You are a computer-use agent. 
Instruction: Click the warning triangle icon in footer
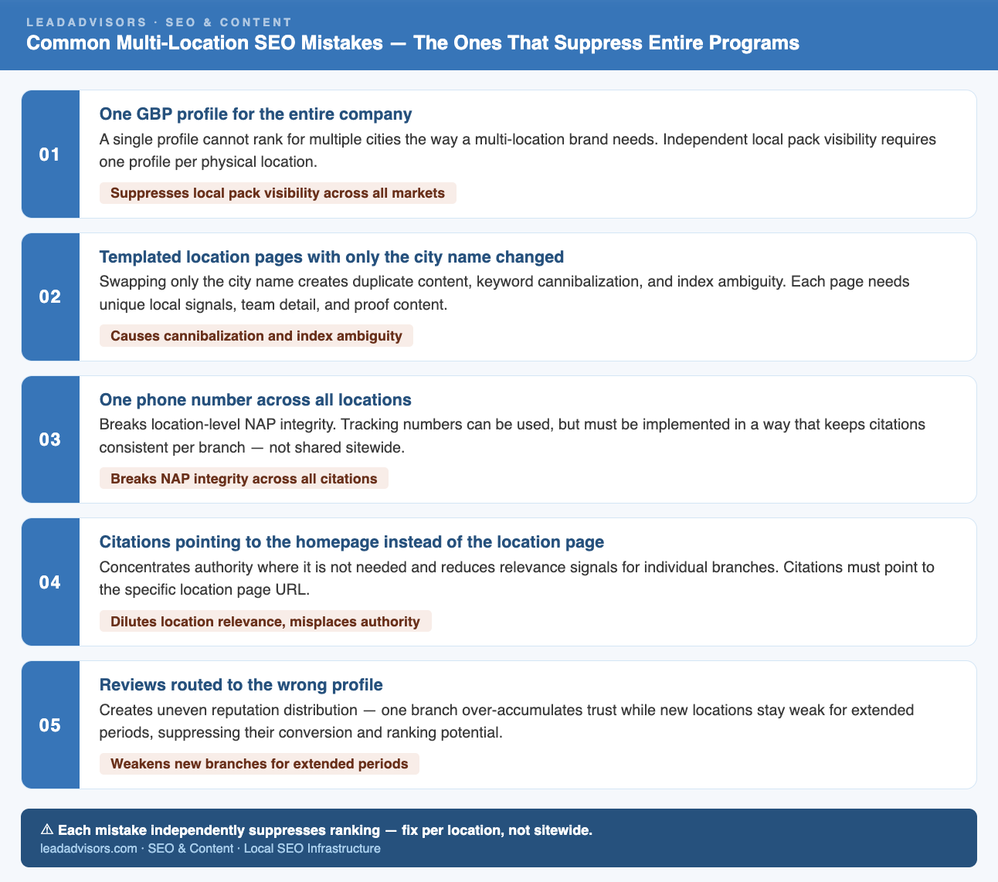[x=47, y=830]
